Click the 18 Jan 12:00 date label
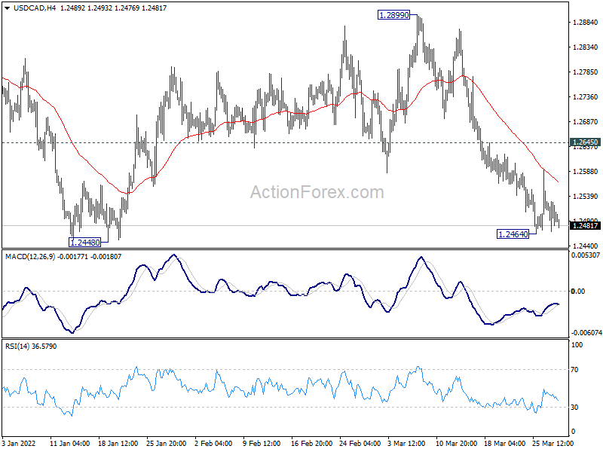The image size is (603, 452). pyautogui.click(x=118, y=444)
